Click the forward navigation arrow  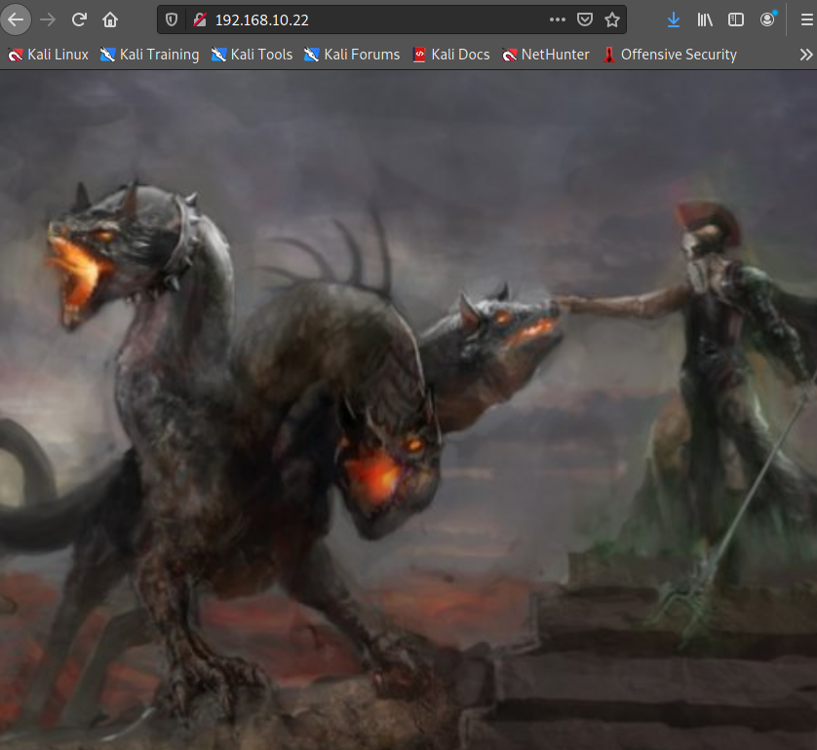tap(48, 19)
